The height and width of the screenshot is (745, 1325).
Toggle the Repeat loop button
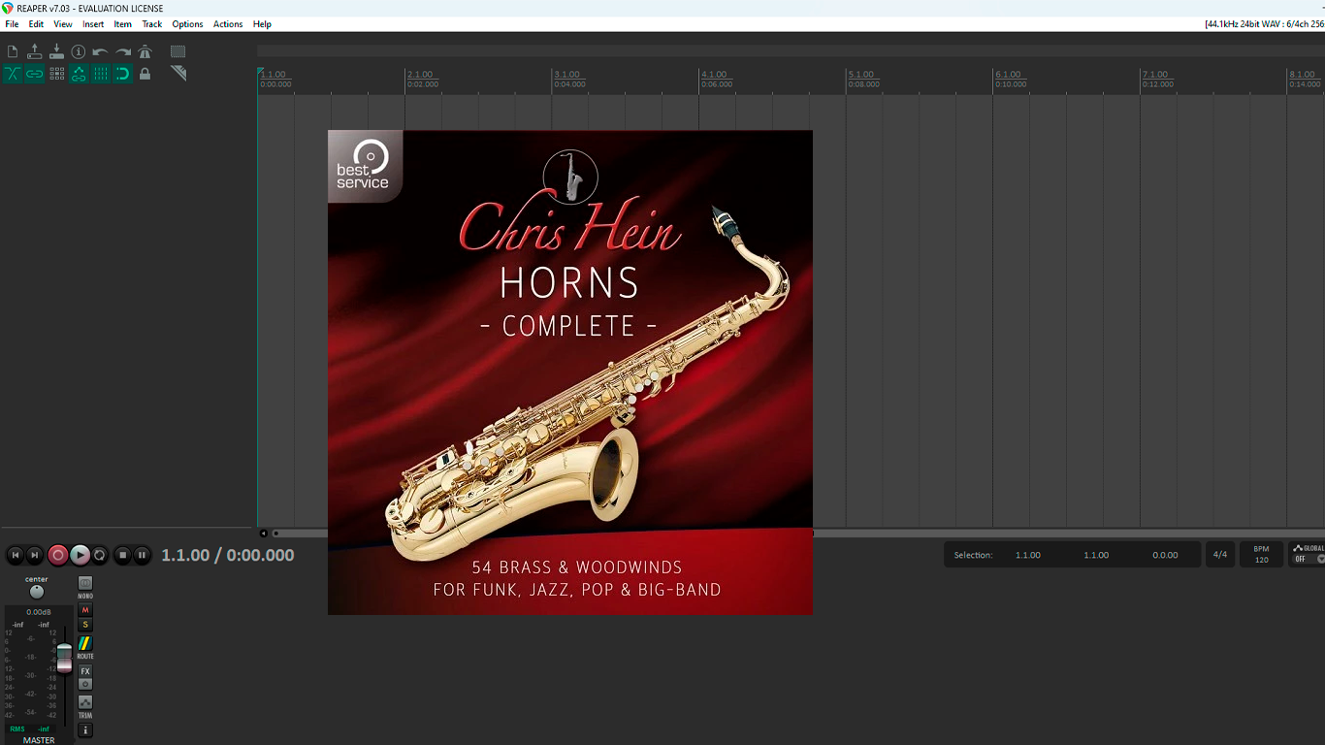point(100,555)
